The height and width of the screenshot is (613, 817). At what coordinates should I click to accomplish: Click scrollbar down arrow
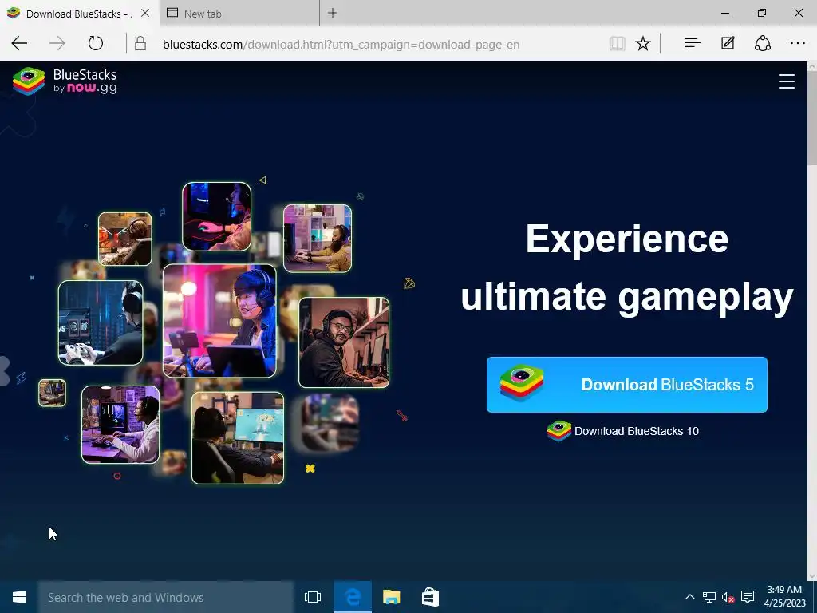pos(811,576)
